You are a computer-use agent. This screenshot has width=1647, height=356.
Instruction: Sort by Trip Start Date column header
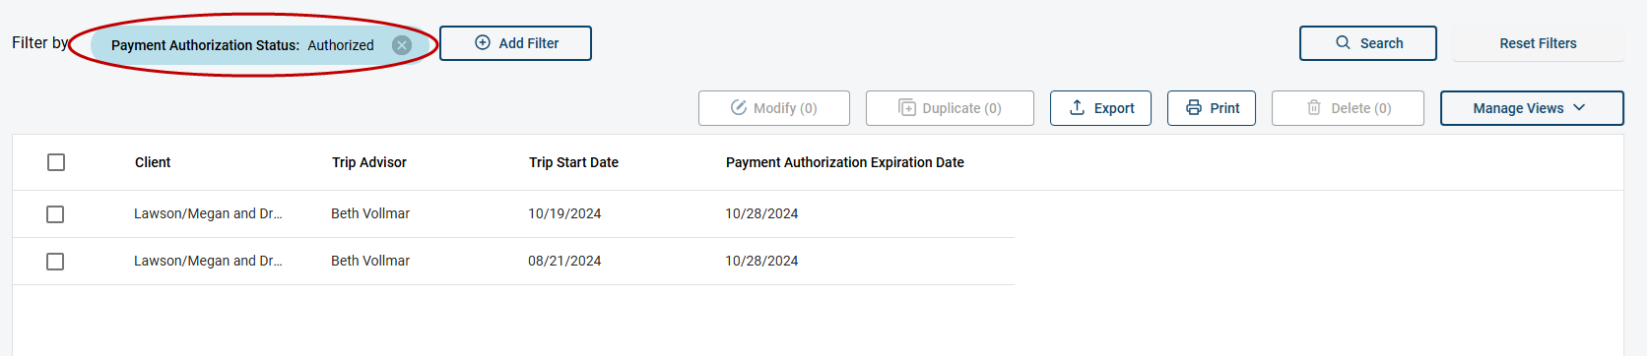[x=573, y=162]
